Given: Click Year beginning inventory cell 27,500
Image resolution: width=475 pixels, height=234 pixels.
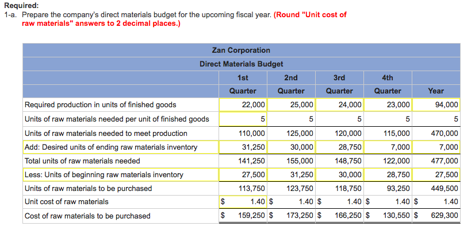Looking at the screenshot, I should coord(436,175).
